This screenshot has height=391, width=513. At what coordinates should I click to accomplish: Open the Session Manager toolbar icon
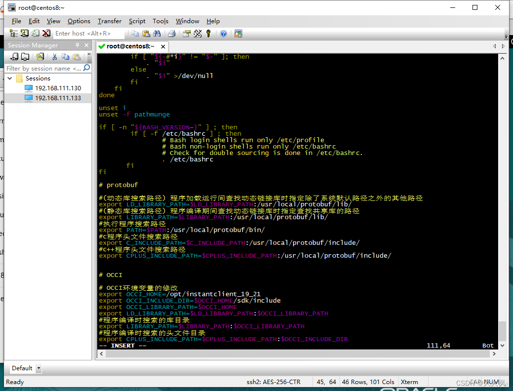point(14,34)
